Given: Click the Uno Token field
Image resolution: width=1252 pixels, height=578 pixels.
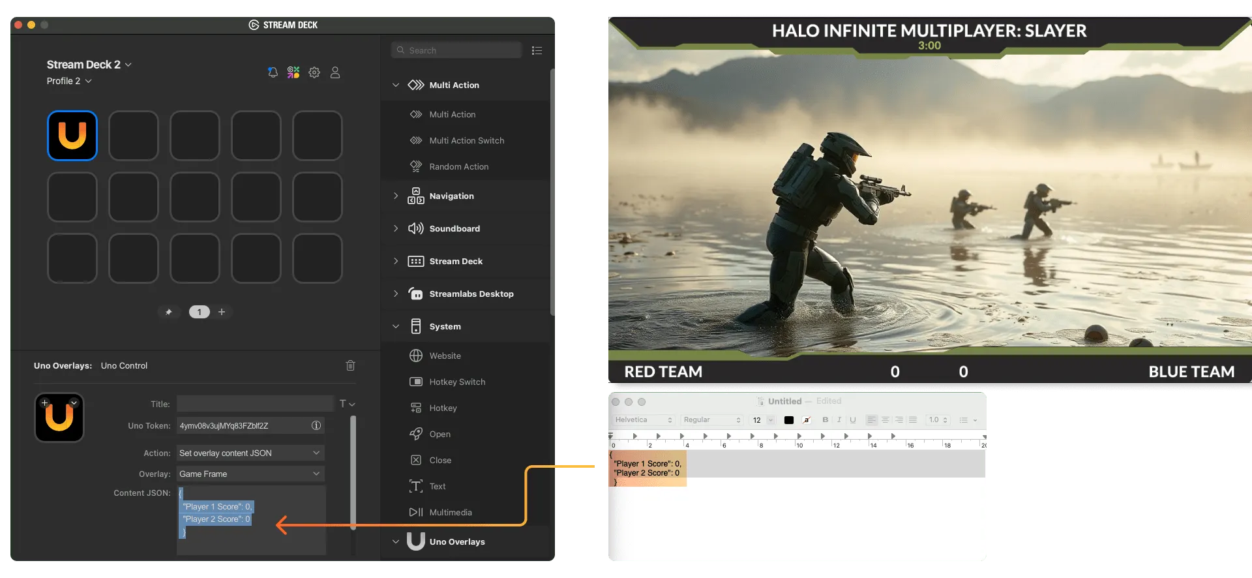Looking at the screenshot, I should [x=250, y=425].
